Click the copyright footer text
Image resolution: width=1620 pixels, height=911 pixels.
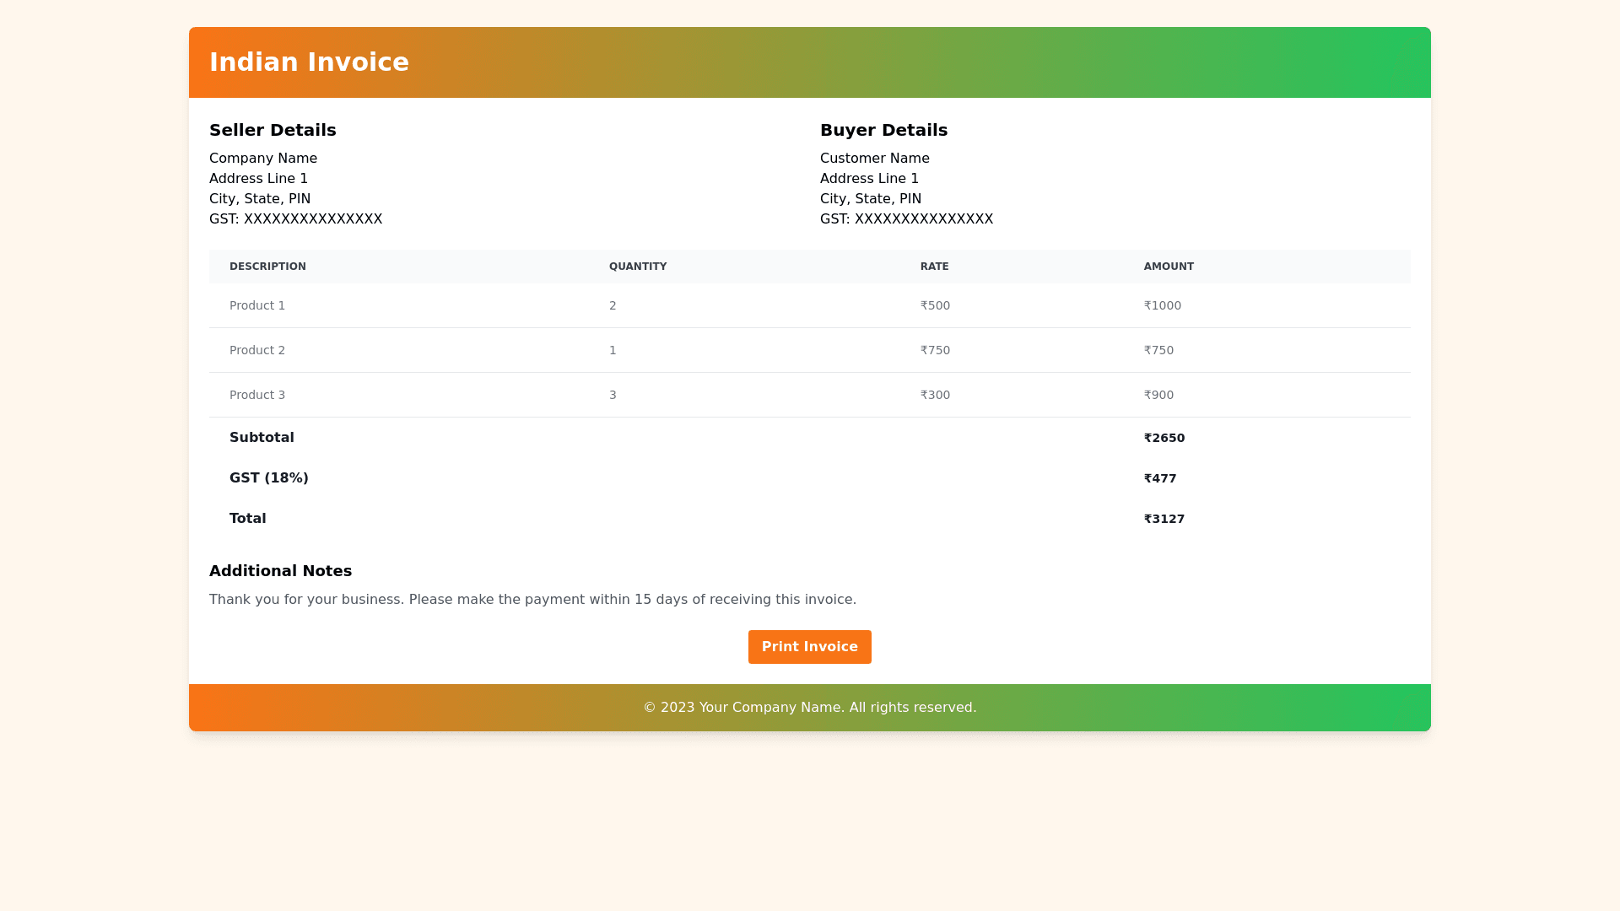point(809,708)
